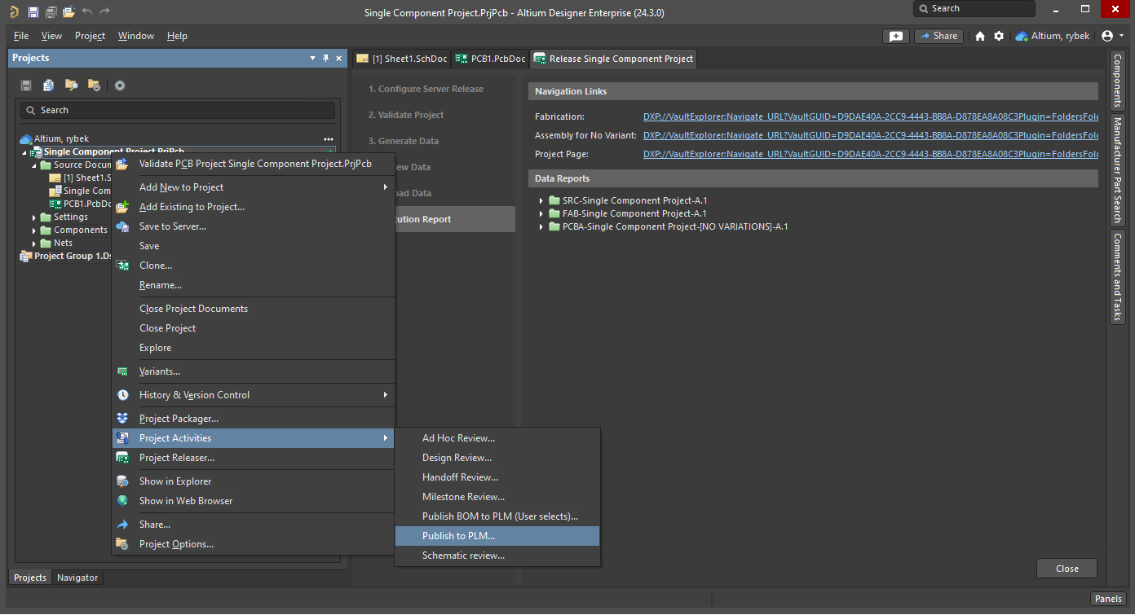Open the Project menu
The width and height of the screenshot is (1135, 615).
[x=90, y=36]
